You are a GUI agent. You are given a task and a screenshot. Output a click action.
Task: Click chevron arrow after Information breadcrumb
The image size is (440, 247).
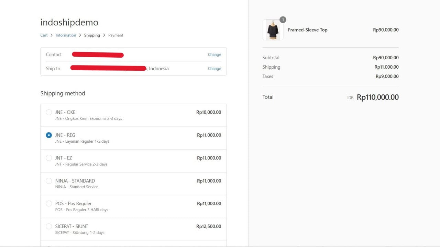[80, 35]
